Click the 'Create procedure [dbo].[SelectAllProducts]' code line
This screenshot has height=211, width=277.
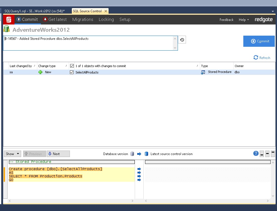tap(55, 169)
